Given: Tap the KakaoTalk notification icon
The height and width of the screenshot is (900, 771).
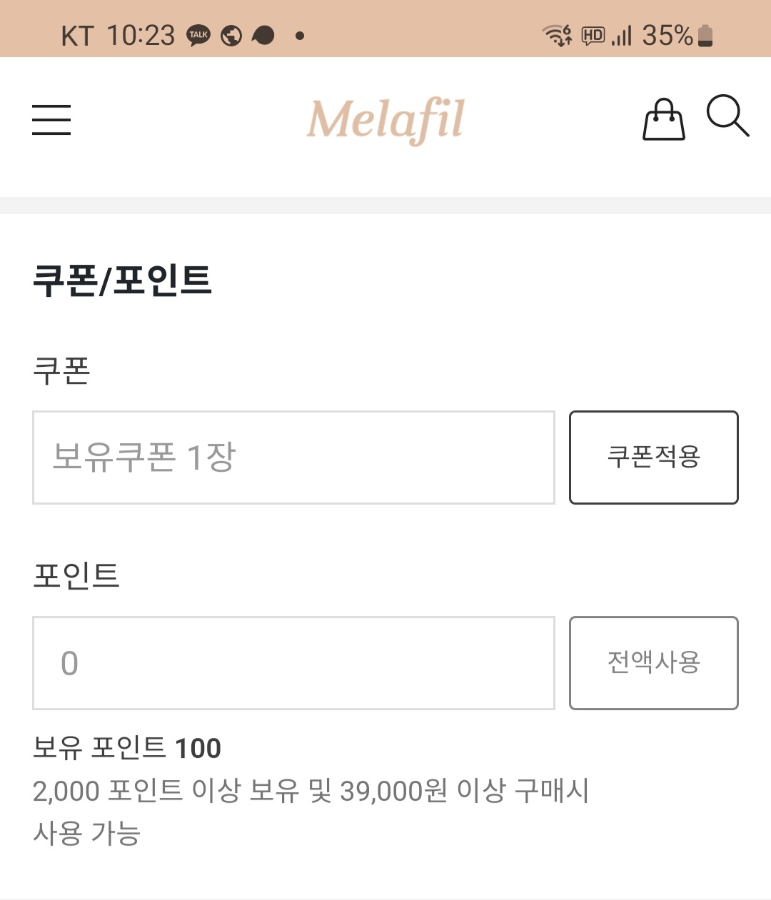Looking at the screenshot, I should (198, 35).
